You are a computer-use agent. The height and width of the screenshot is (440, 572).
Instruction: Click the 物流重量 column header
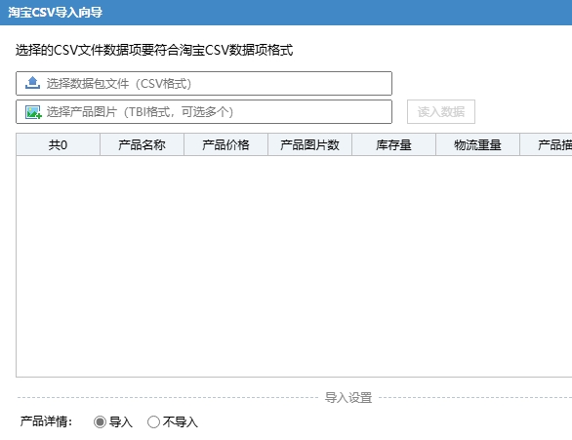coord(477,144)
